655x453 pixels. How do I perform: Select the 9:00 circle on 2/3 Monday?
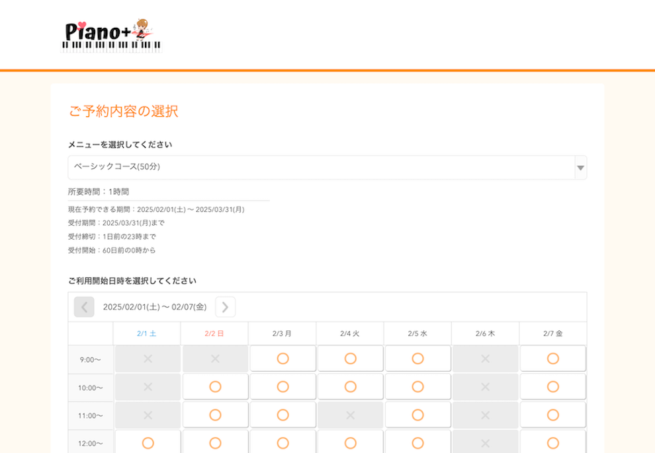pos(281,358)
